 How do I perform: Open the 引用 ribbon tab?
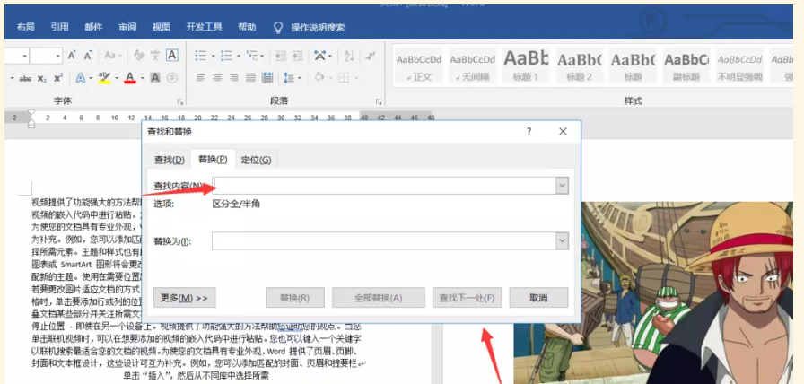[x=59, y=27]
